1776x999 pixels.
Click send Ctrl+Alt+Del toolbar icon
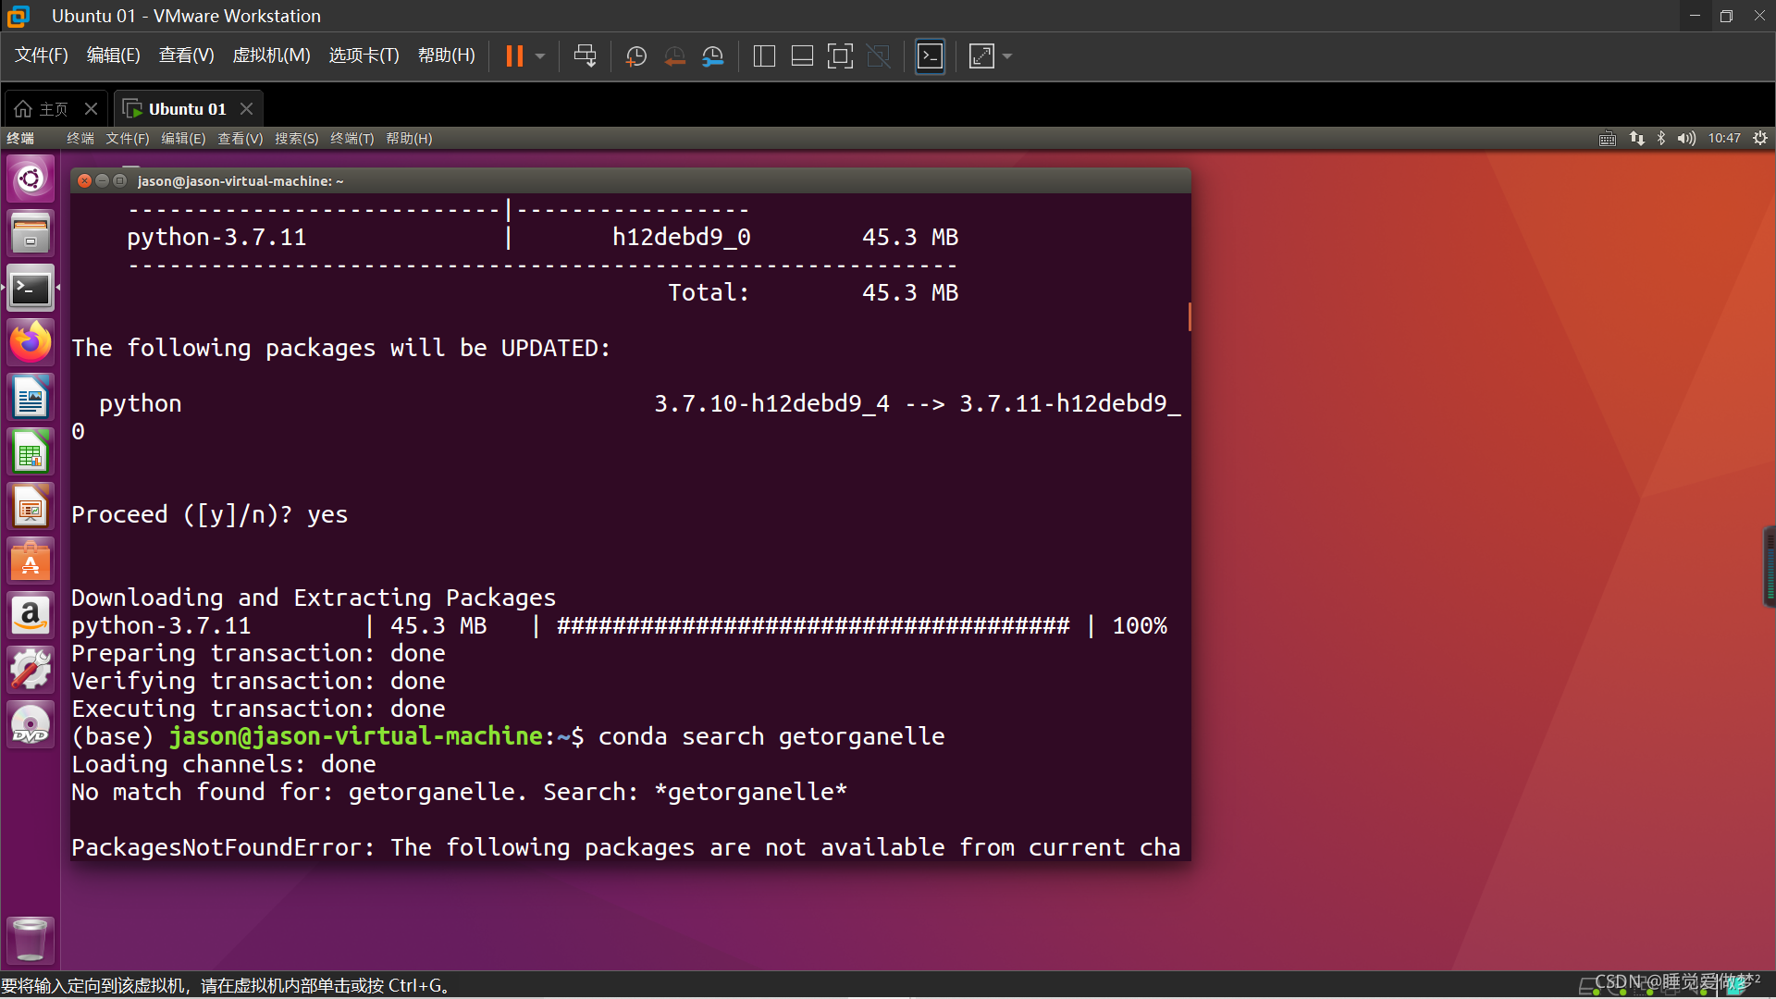585,56
